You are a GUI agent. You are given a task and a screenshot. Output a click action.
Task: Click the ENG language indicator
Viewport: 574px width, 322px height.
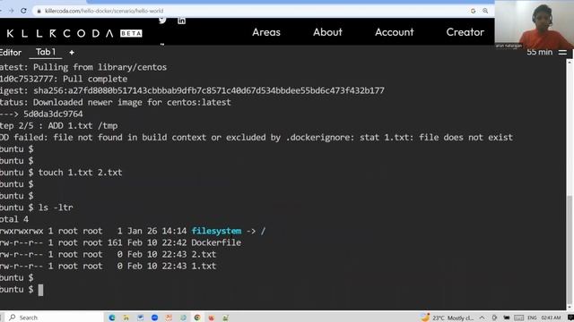tap(532, 318)
